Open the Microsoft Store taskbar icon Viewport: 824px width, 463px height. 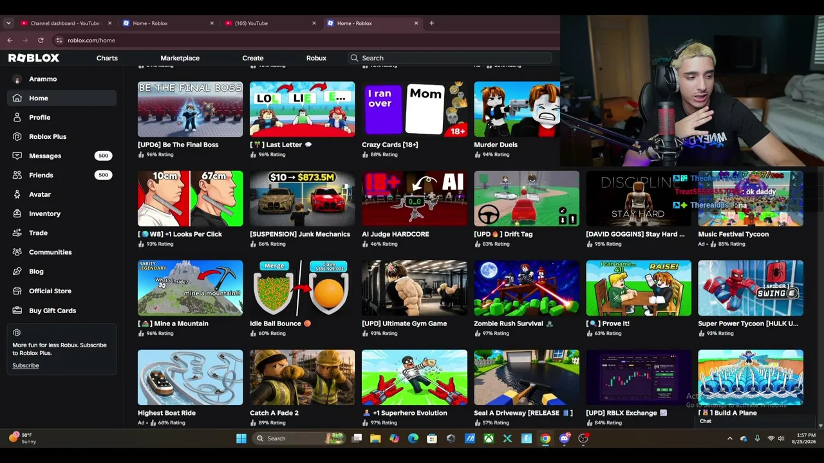[x=432, y=439]
